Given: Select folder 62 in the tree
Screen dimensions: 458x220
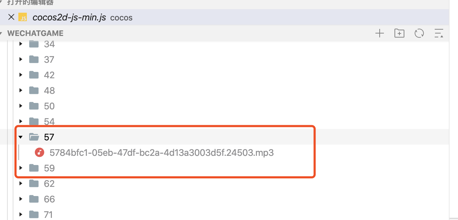Looking at the screenshot, I should [49, 184].
